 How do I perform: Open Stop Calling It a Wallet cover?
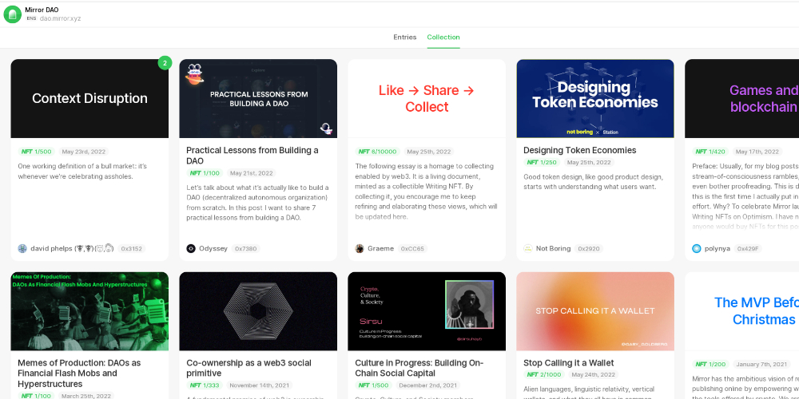(595, 311)
